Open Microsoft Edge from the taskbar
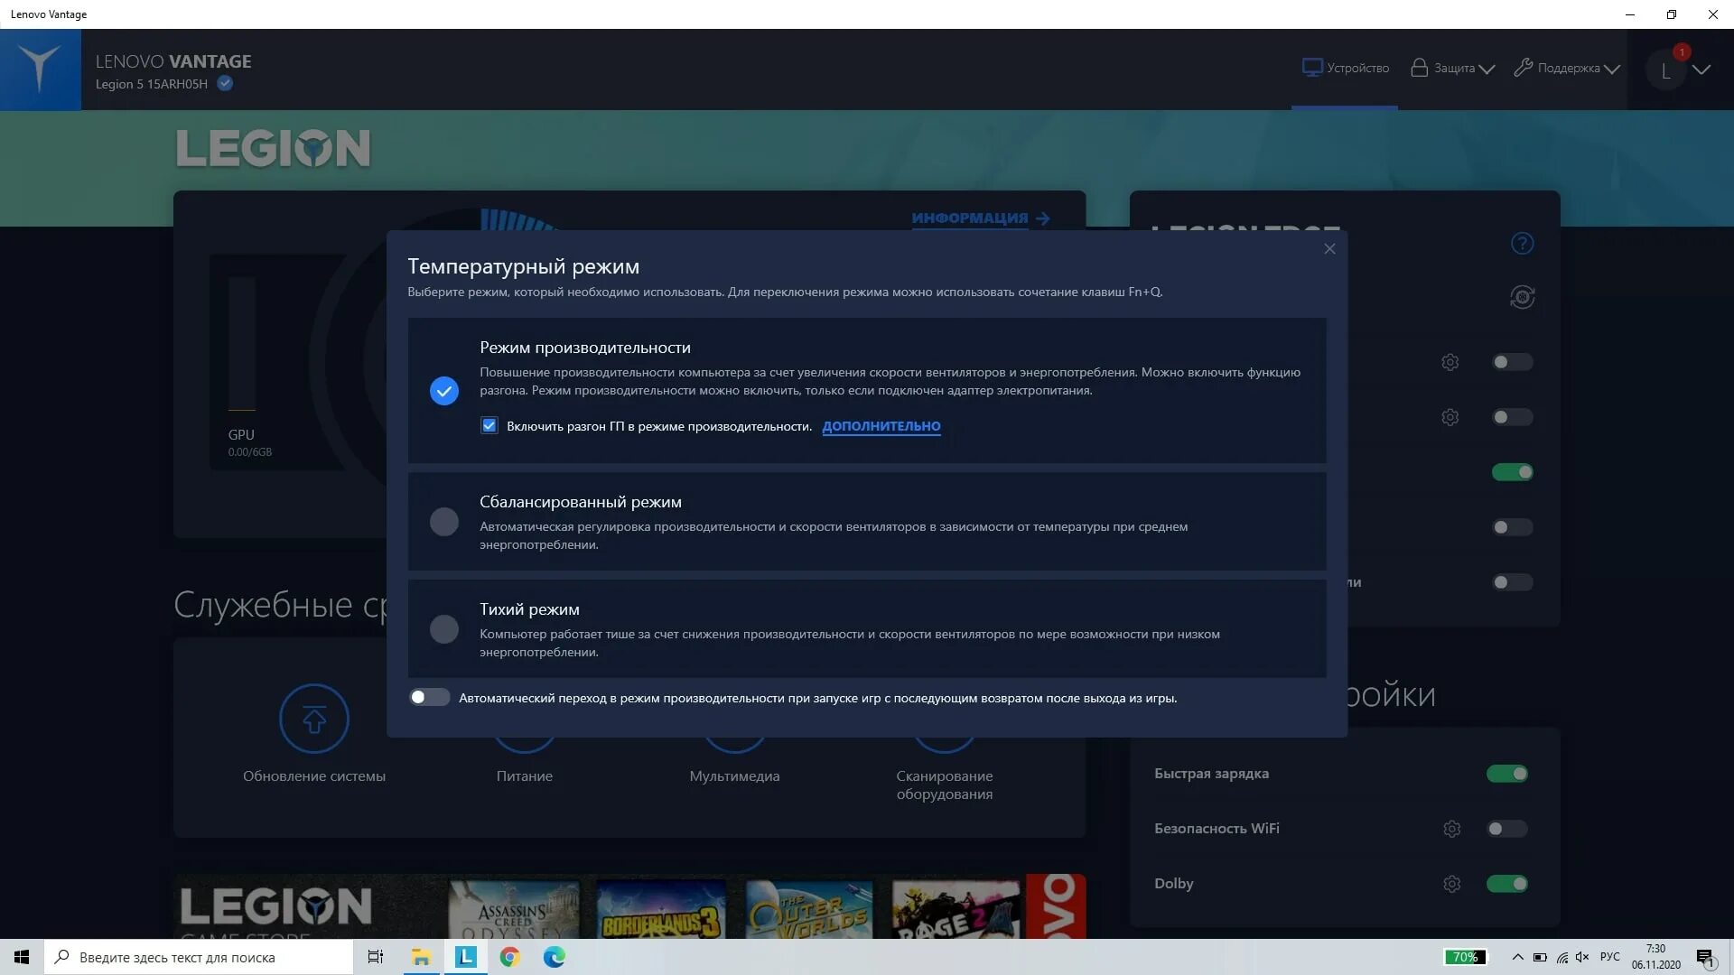 click(x=554, y=957)
